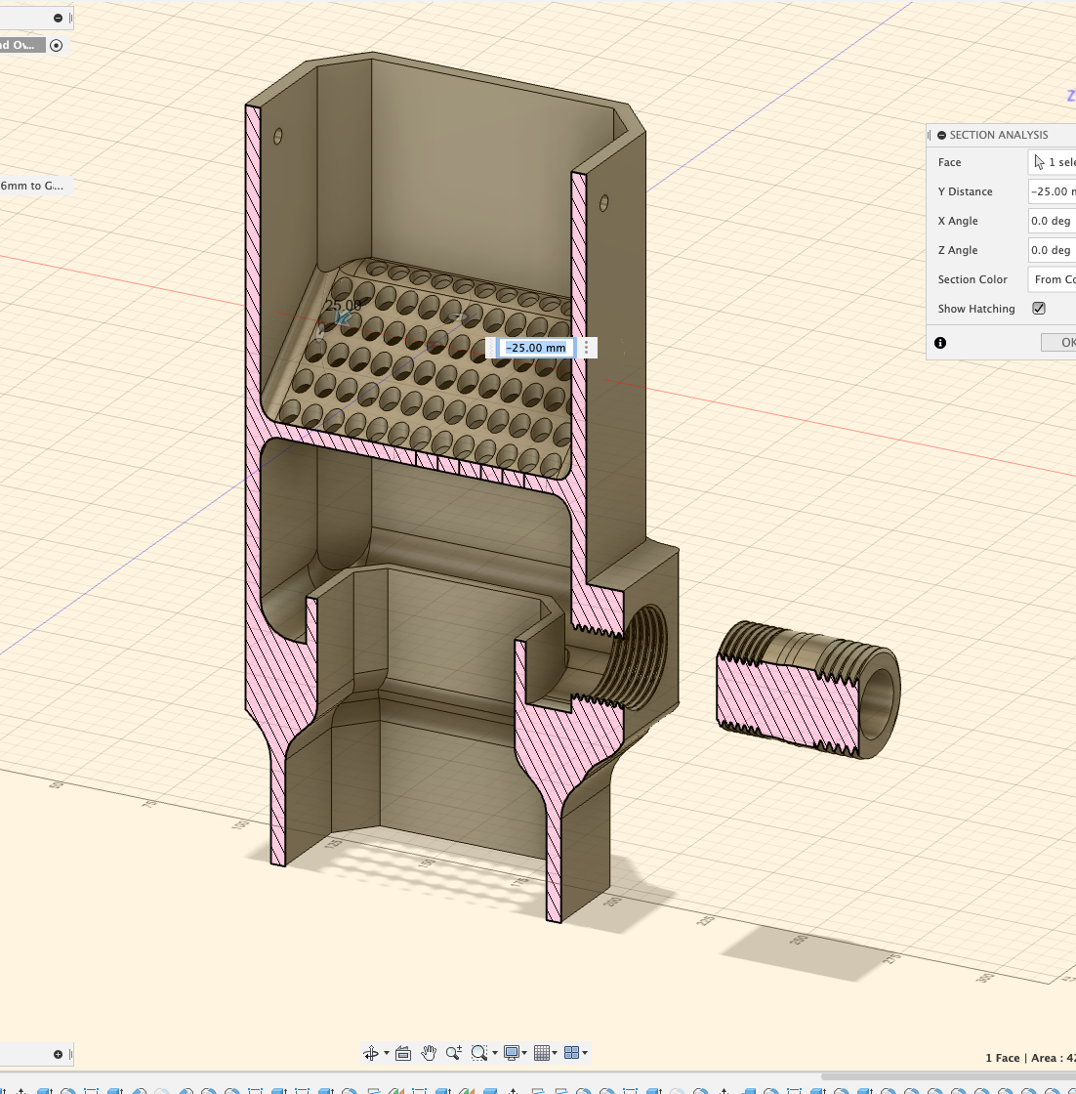Activate the Pan hand tool
Viewport: 1076px width, 1094px height.
click(x=429, y=1053)
